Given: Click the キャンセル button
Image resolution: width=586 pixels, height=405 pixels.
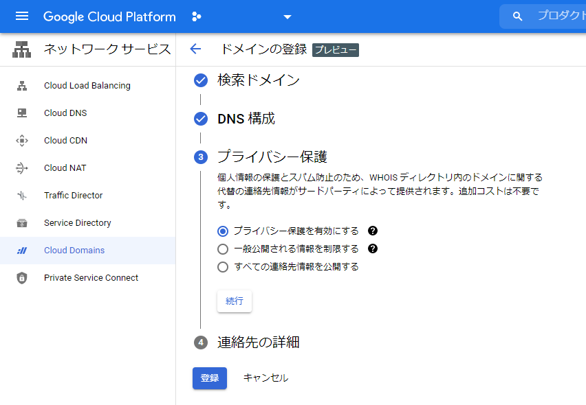Looking at the screenshot, I should (265, 378).
